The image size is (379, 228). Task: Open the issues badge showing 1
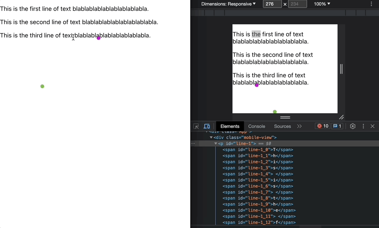click(x=337, y=126)
